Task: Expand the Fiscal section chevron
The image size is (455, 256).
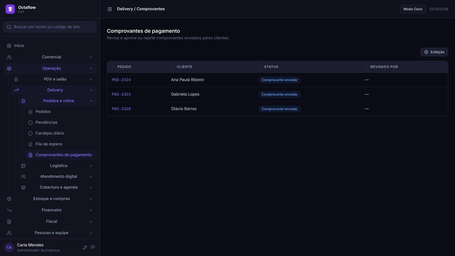Action: pyautogui.click(x=91, y=222)
